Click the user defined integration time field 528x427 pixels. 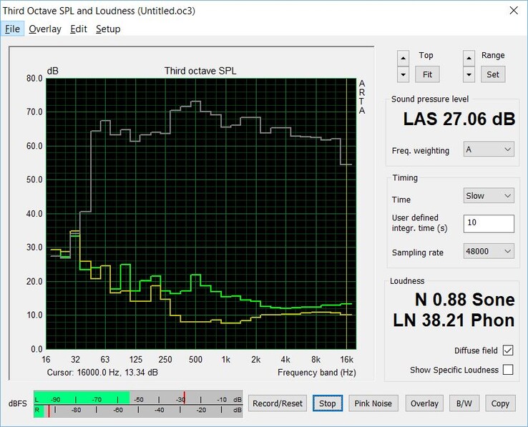489,223
